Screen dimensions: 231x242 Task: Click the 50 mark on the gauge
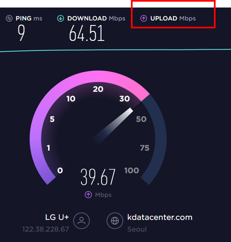coord(141,119)
